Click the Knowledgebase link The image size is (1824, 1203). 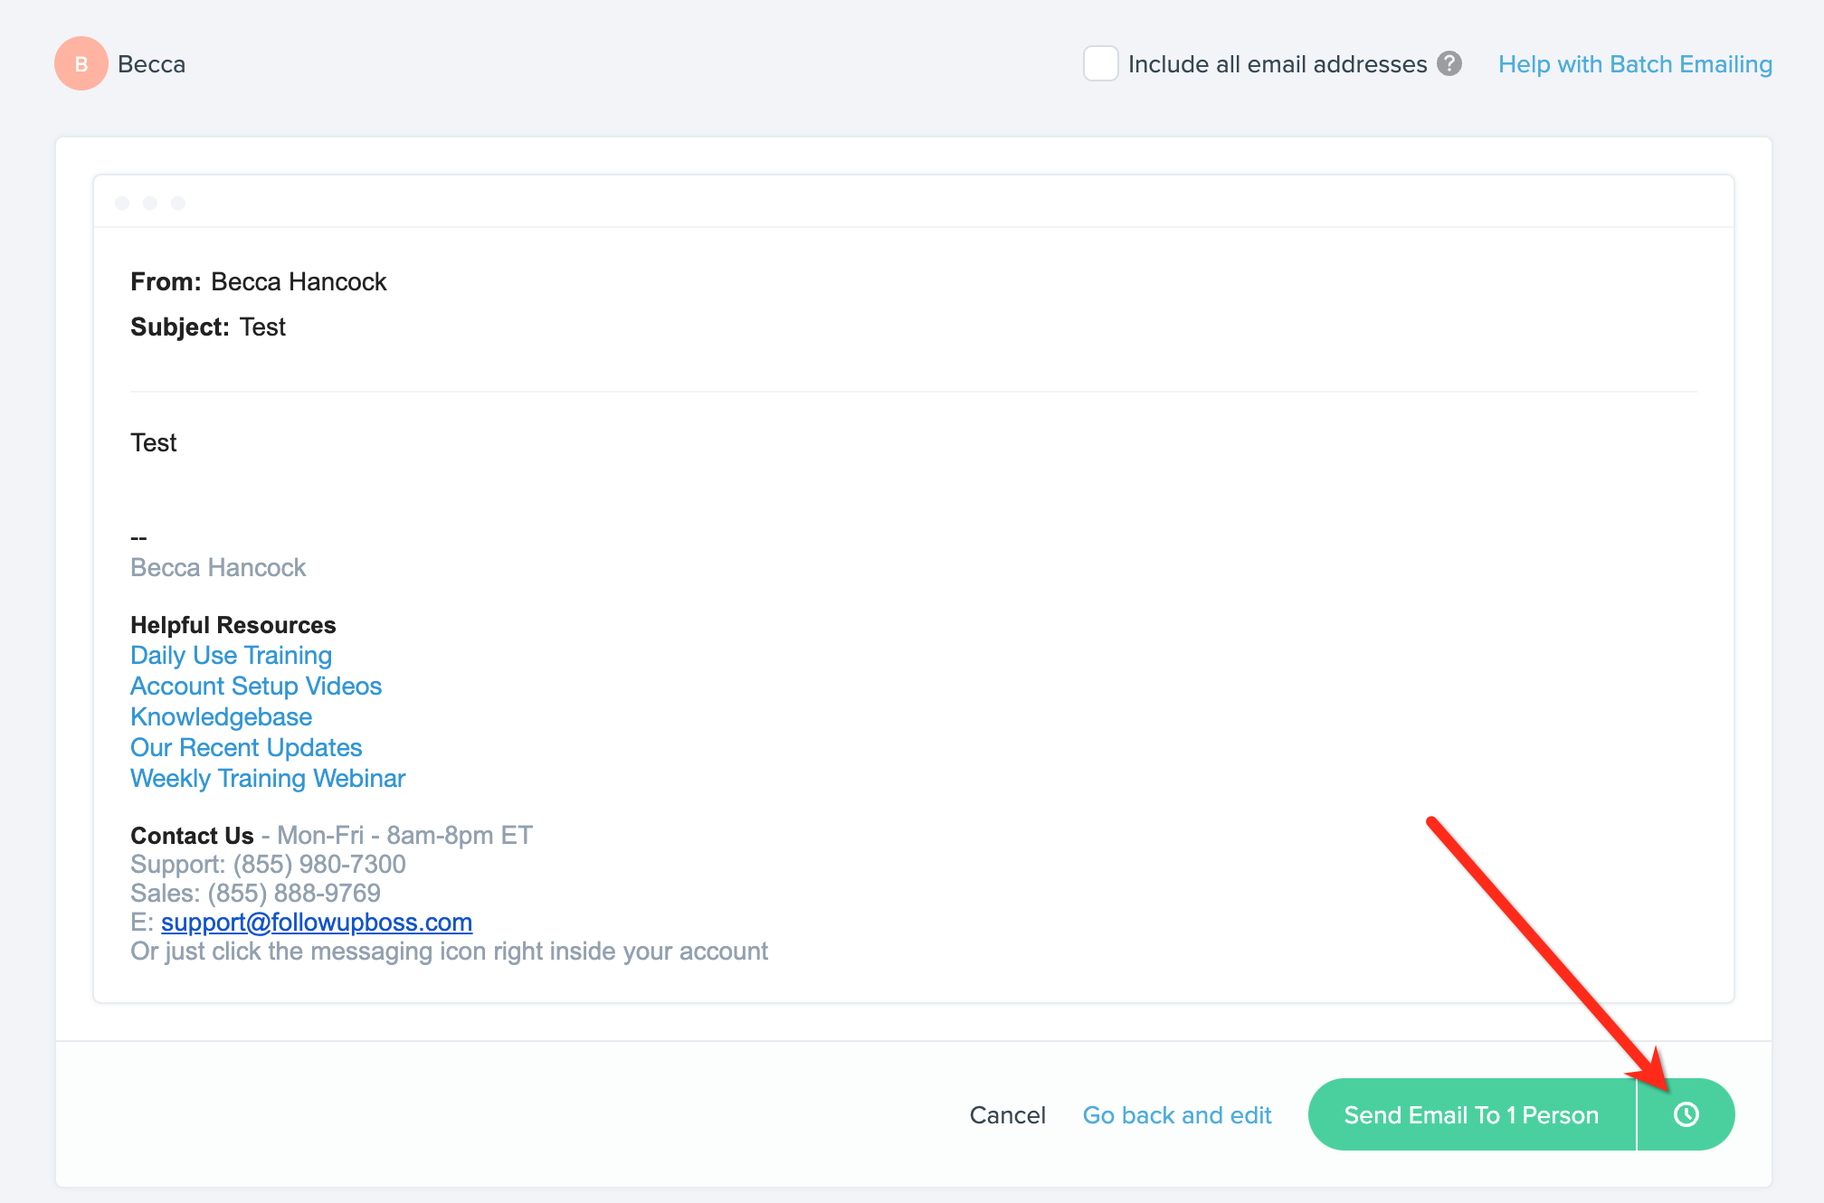(x=221, y=717)
